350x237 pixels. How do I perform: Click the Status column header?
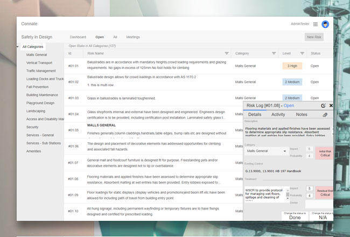(316, 53)
